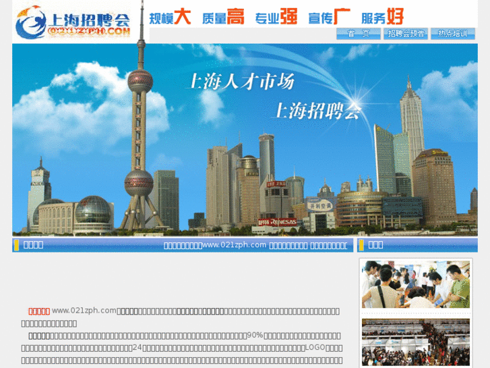Open the 热点培训 navigation tab
Image resolution: width=490 pixels, height=368 pixels.
tap(453, 34)
